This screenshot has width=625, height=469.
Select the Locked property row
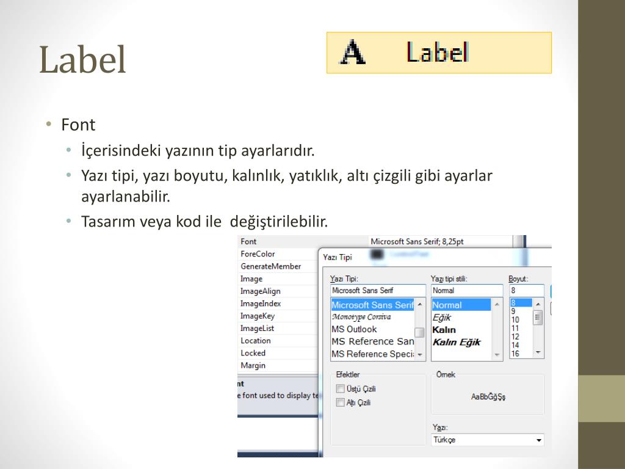(278, 353)
